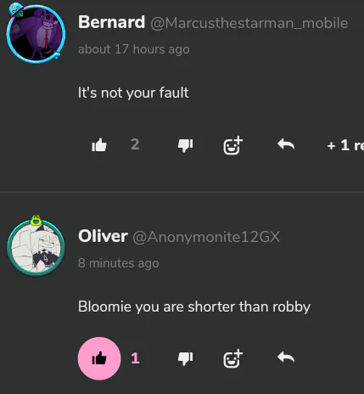This screenshot has height=394, width=364.
Task: Select the comment text "Bloomie you are shorter than robby"
Action: [194, 307]
